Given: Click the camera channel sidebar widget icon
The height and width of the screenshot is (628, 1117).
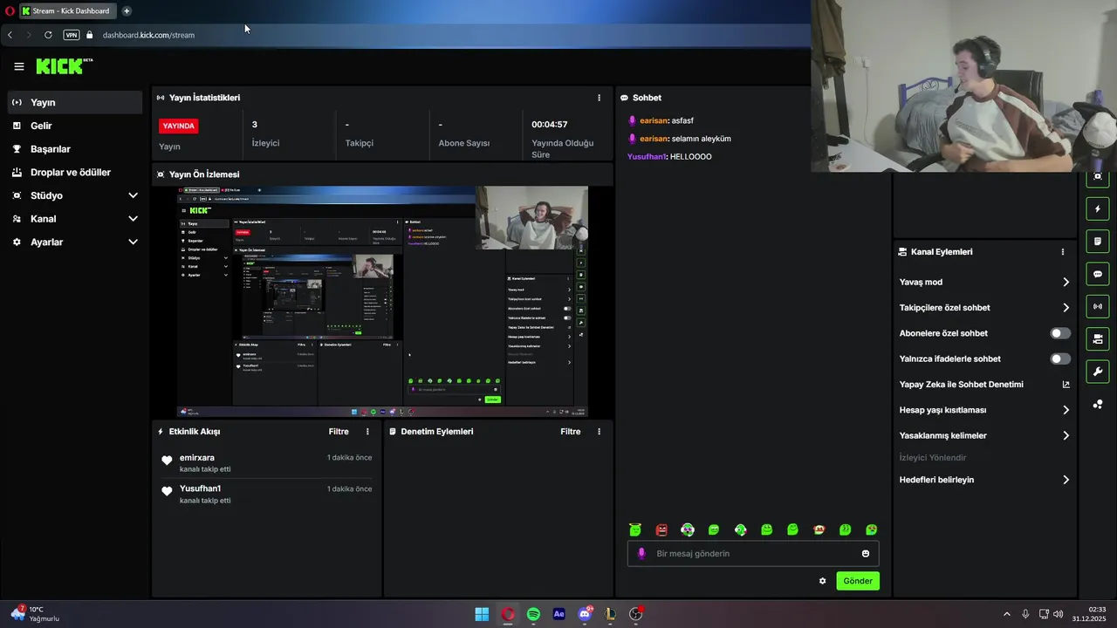Looking at the screenshot, I should 1098,338.
